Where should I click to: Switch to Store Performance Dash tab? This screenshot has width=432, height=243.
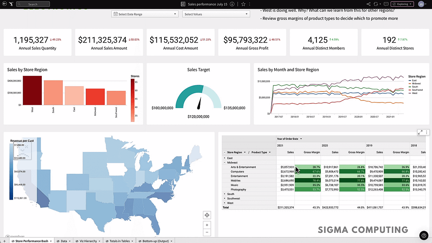(32, 241)
